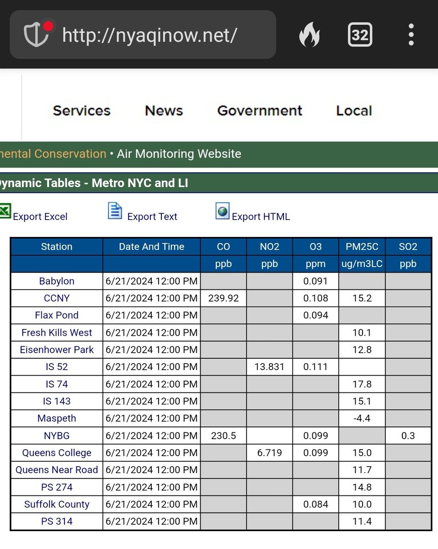Open the Local menu

click(354, 111)
